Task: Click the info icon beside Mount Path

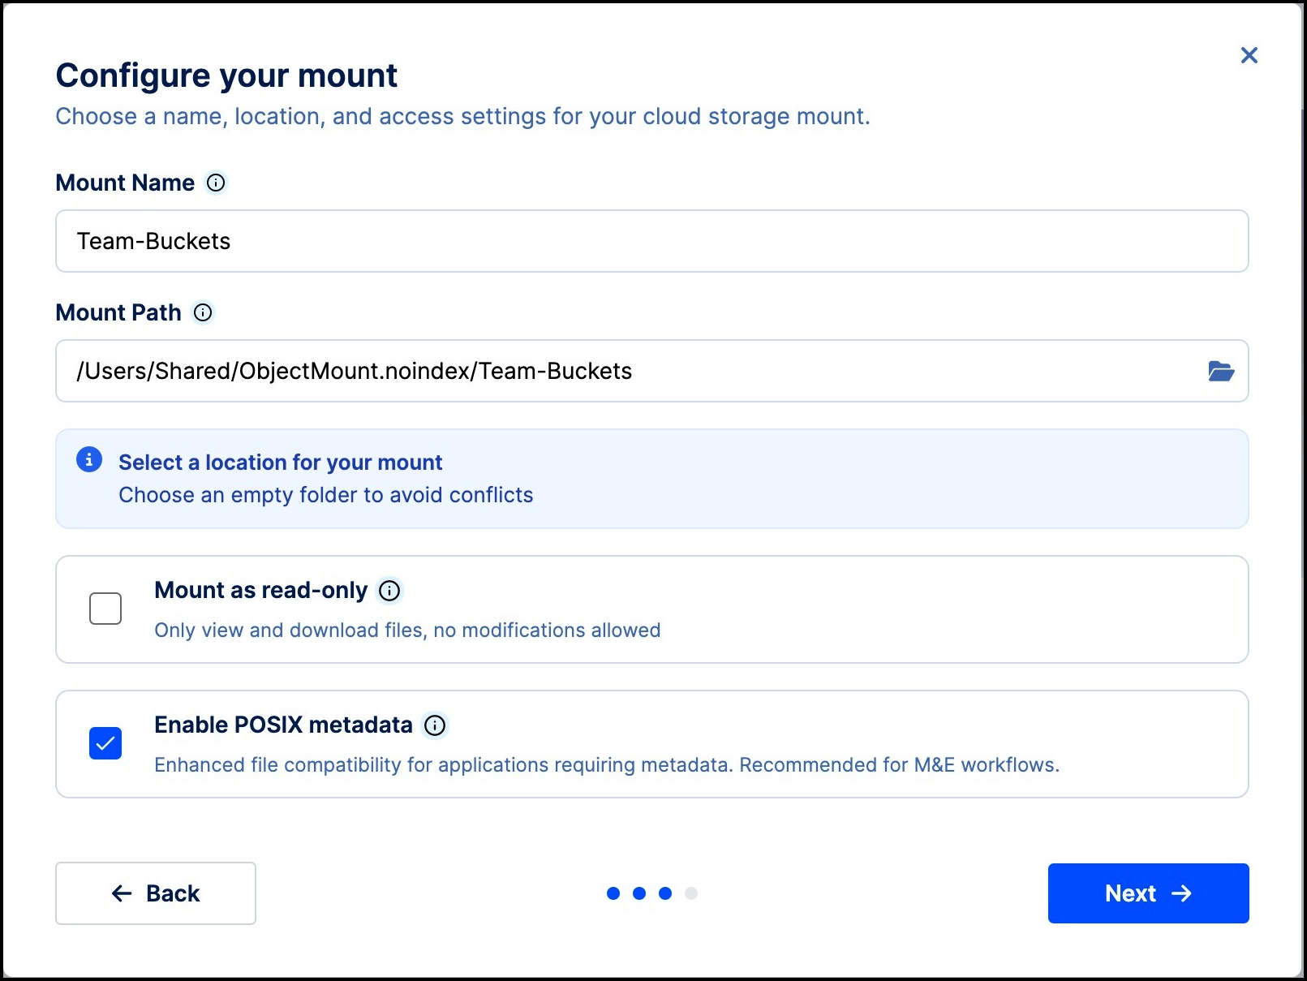Action: tap(203, 312)
